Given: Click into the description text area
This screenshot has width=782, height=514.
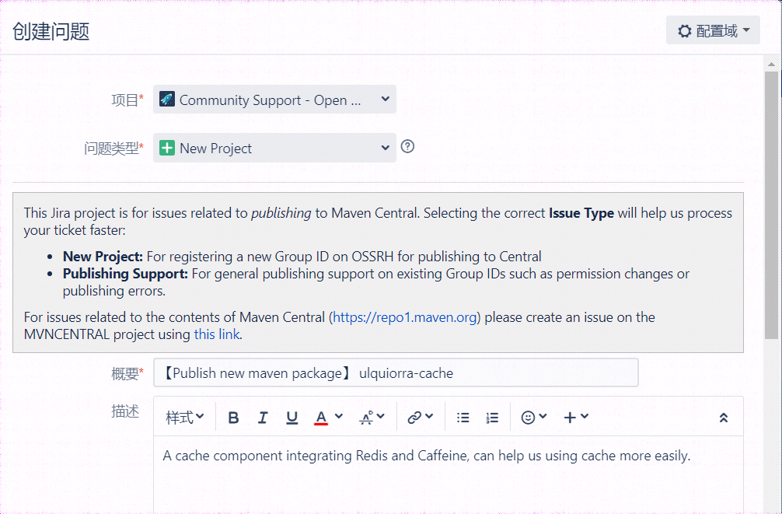Looking at the screenshot, I should coord(449,474).
